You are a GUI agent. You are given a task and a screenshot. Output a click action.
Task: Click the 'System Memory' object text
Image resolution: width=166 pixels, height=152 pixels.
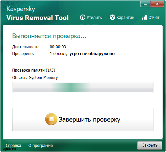(43, 78)
